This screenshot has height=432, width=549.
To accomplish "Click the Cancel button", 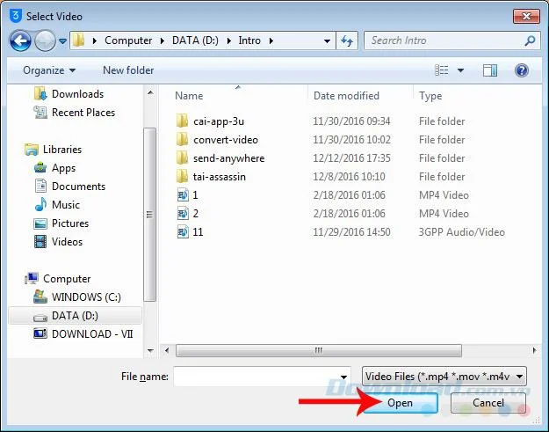I will 488,403.
